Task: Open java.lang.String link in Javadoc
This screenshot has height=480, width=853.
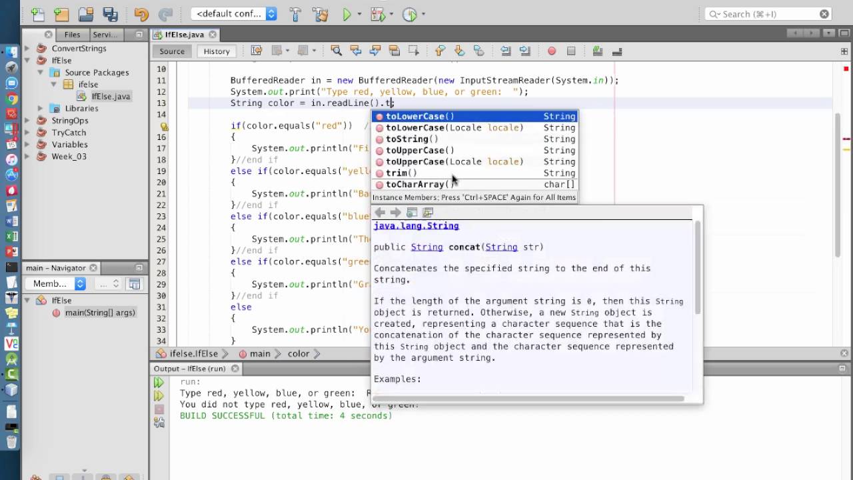Action: pos(417,226)
